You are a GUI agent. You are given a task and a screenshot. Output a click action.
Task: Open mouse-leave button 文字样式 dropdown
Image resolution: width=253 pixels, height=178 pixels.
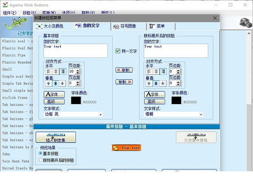click(201, 114)
